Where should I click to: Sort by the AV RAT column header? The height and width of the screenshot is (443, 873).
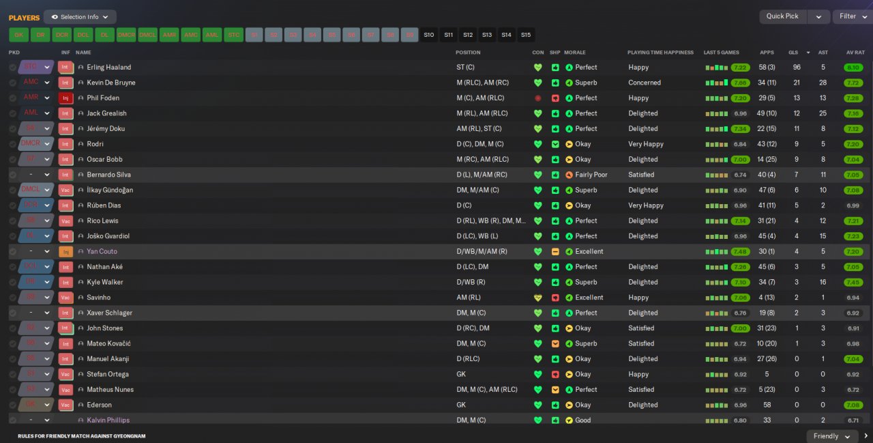click(855, 53)
